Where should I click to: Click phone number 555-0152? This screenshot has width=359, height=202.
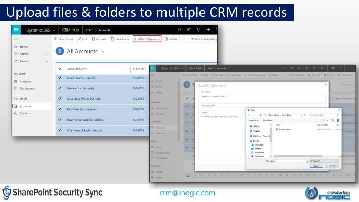click(138, 99)
